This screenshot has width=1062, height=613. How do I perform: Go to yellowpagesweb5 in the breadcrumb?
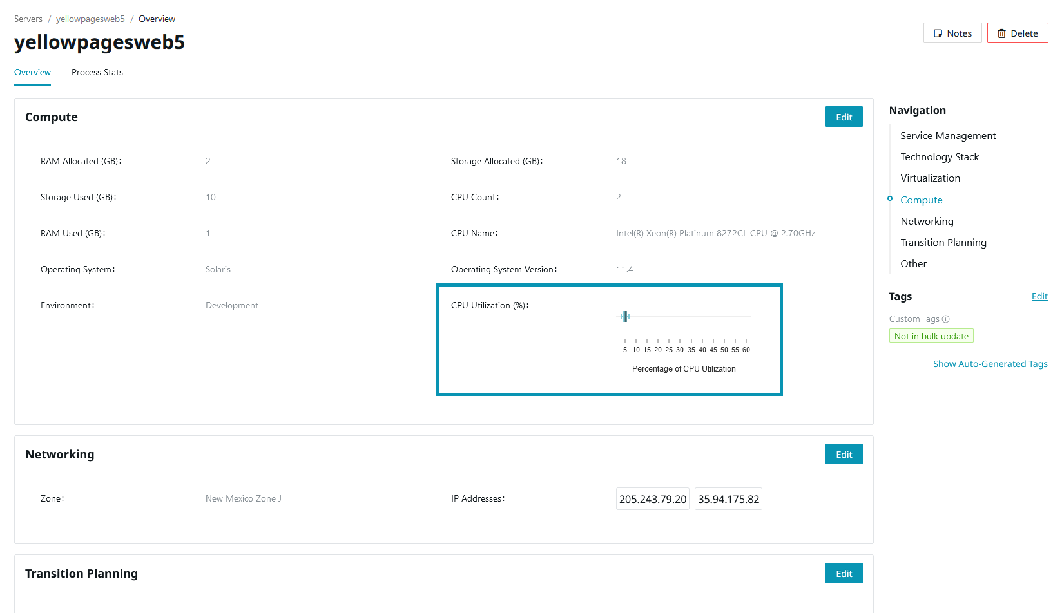(x=90, y=19)
